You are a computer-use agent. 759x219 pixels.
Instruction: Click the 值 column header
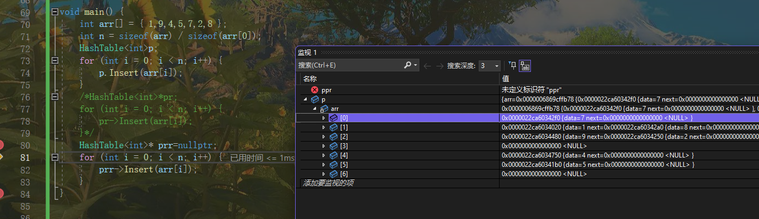505,79
